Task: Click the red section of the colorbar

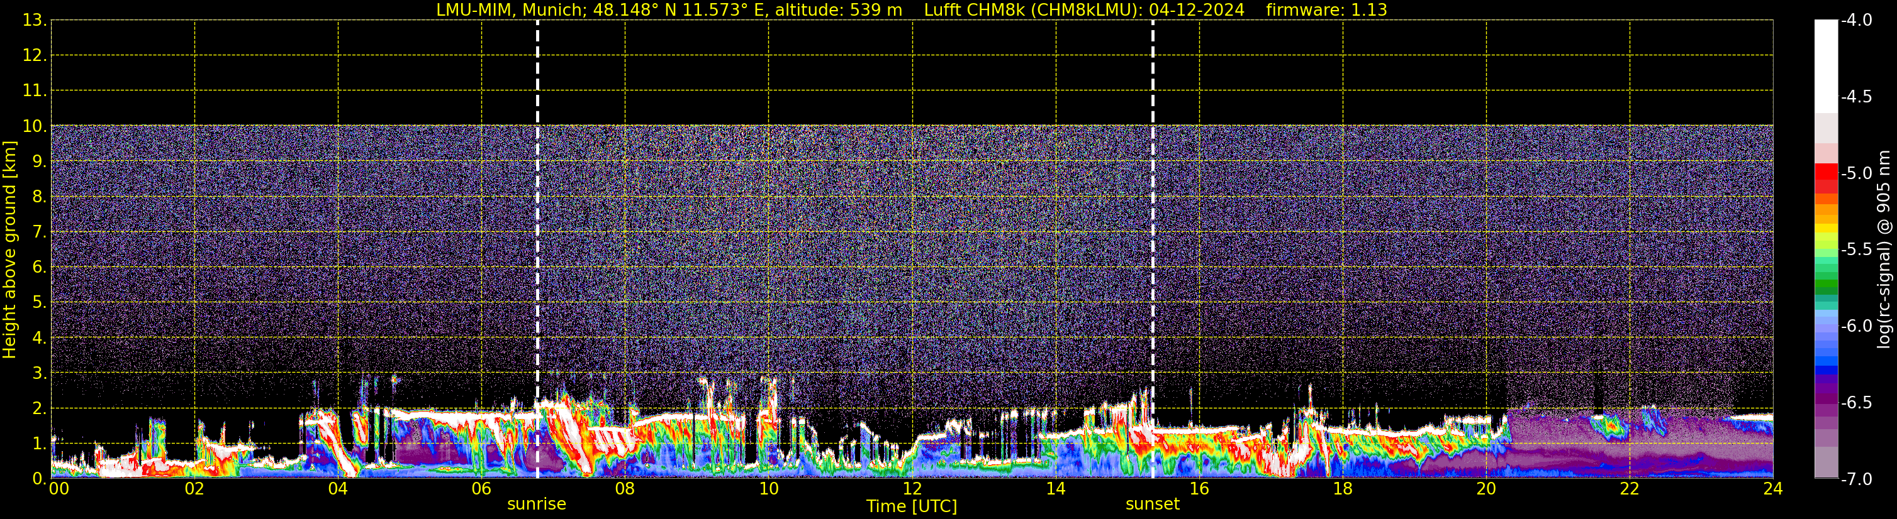Action: (x=1827, y=178)
